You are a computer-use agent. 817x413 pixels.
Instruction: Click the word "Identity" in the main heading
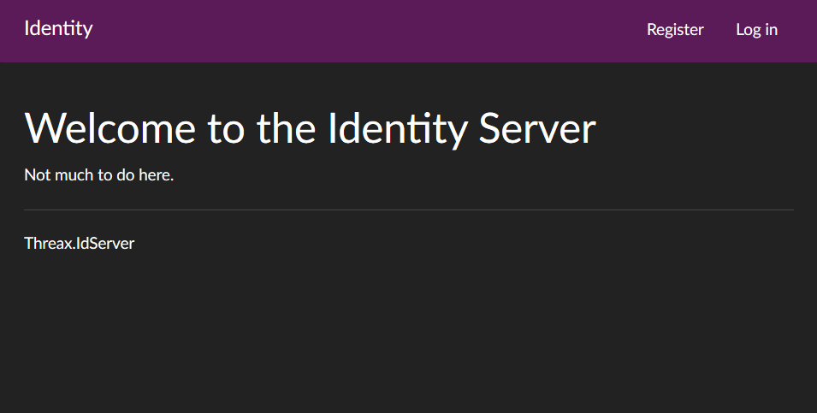click(x=398, y=129)
